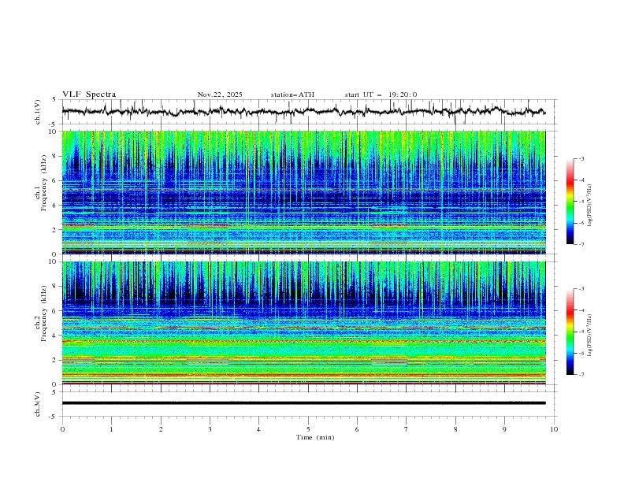Select ch.2 "Frequency (kHz)" axis label
Viewport: 624px width, 482px height.
tap(44, 312)
